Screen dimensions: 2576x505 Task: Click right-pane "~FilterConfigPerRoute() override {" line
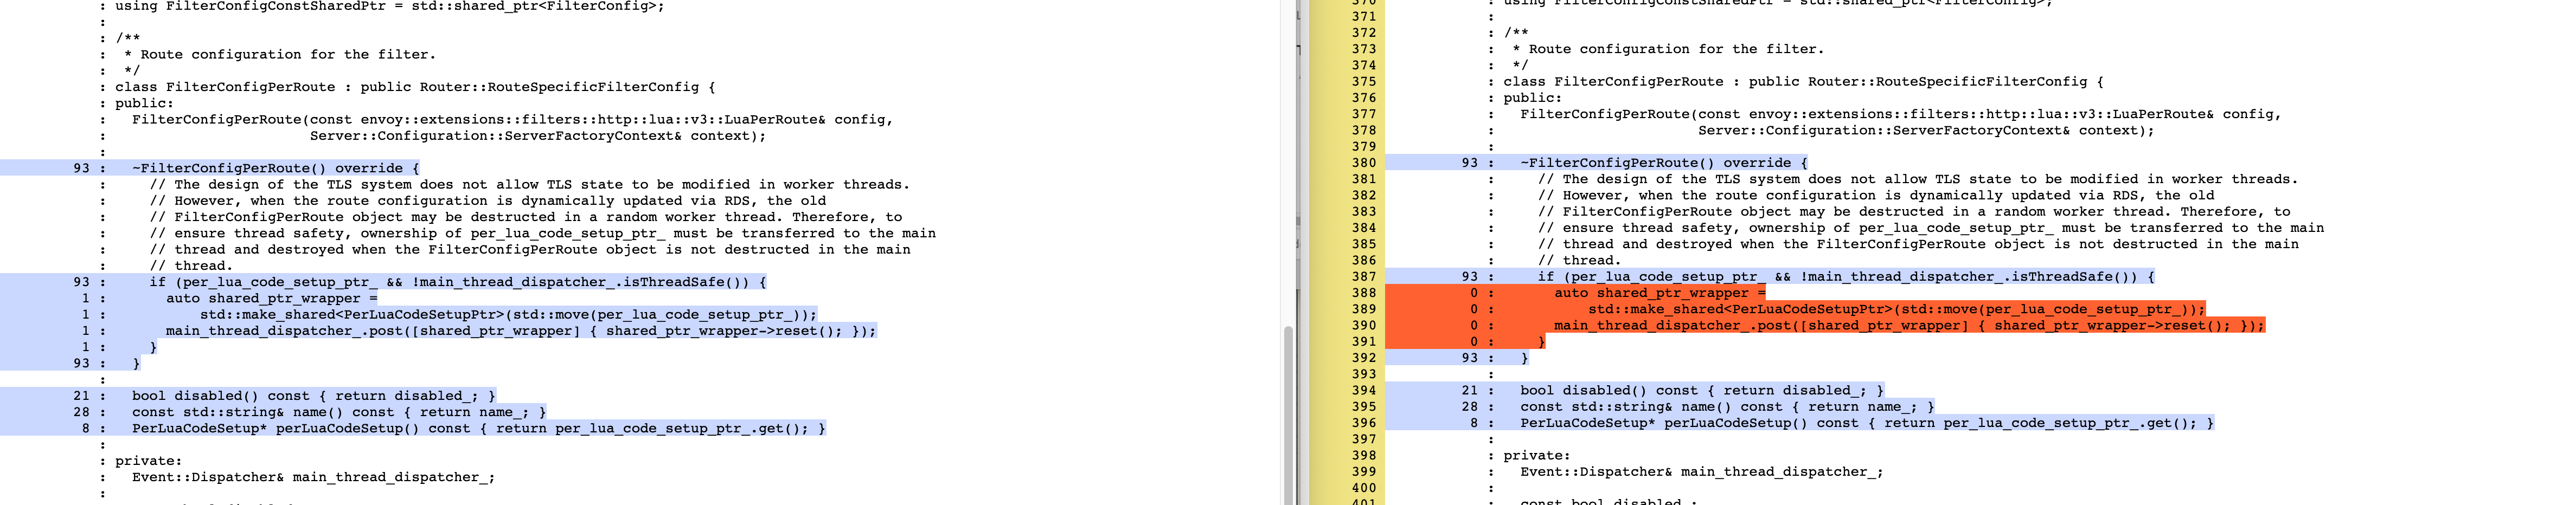coord(1664,163)
